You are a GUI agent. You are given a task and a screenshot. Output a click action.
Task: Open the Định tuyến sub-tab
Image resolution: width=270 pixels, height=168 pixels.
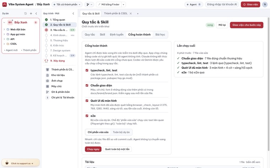point(117,34)
